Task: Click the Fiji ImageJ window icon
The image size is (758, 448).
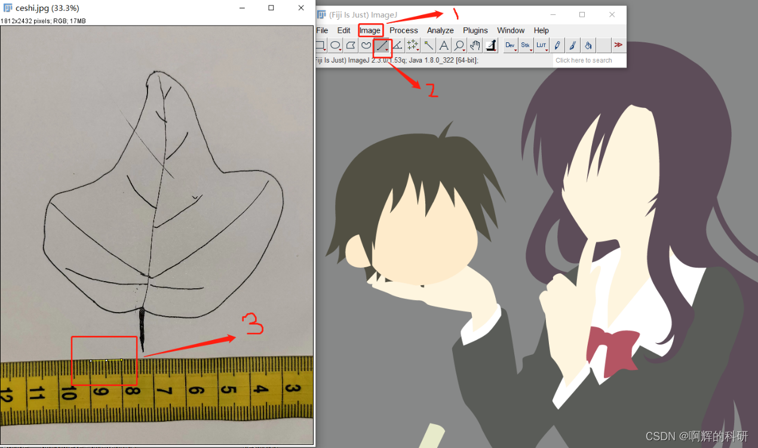Action: click(321, 14)
